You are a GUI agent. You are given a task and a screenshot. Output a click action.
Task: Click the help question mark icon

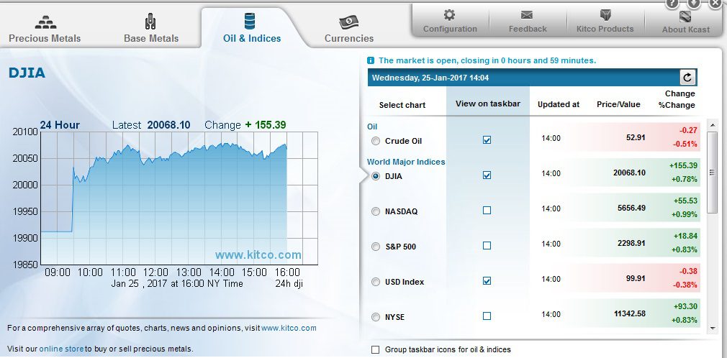point(672,4)
